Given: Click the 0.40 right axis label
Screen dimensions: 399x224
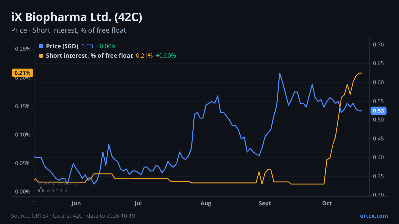Looking at the screenshot, I should point(378,157).
